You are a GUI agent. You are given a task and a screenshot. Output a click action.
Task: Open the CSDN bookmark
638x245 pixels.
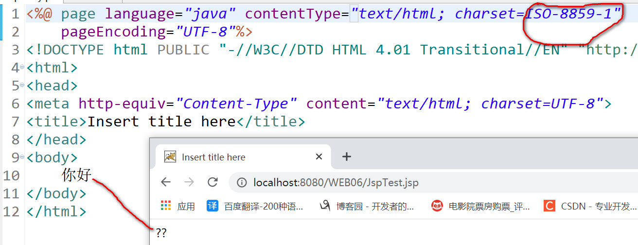click(590, 206)
